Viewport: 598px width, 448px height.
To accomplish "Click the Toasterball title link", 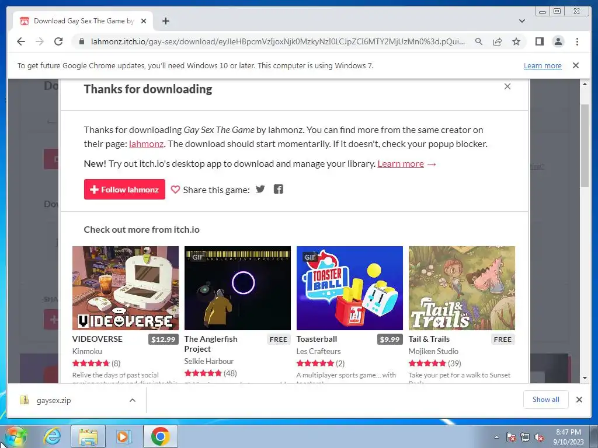I will coord(317,339).
